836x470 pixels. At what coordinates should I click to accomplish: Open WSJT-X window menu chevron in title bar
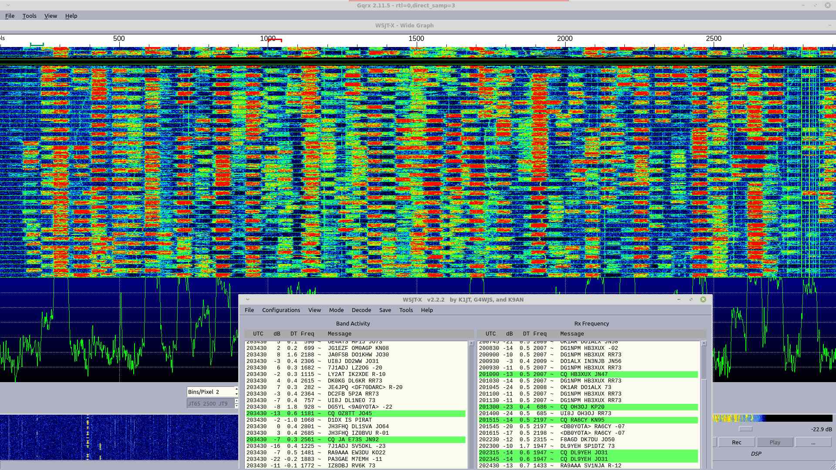tap(247, 299)
